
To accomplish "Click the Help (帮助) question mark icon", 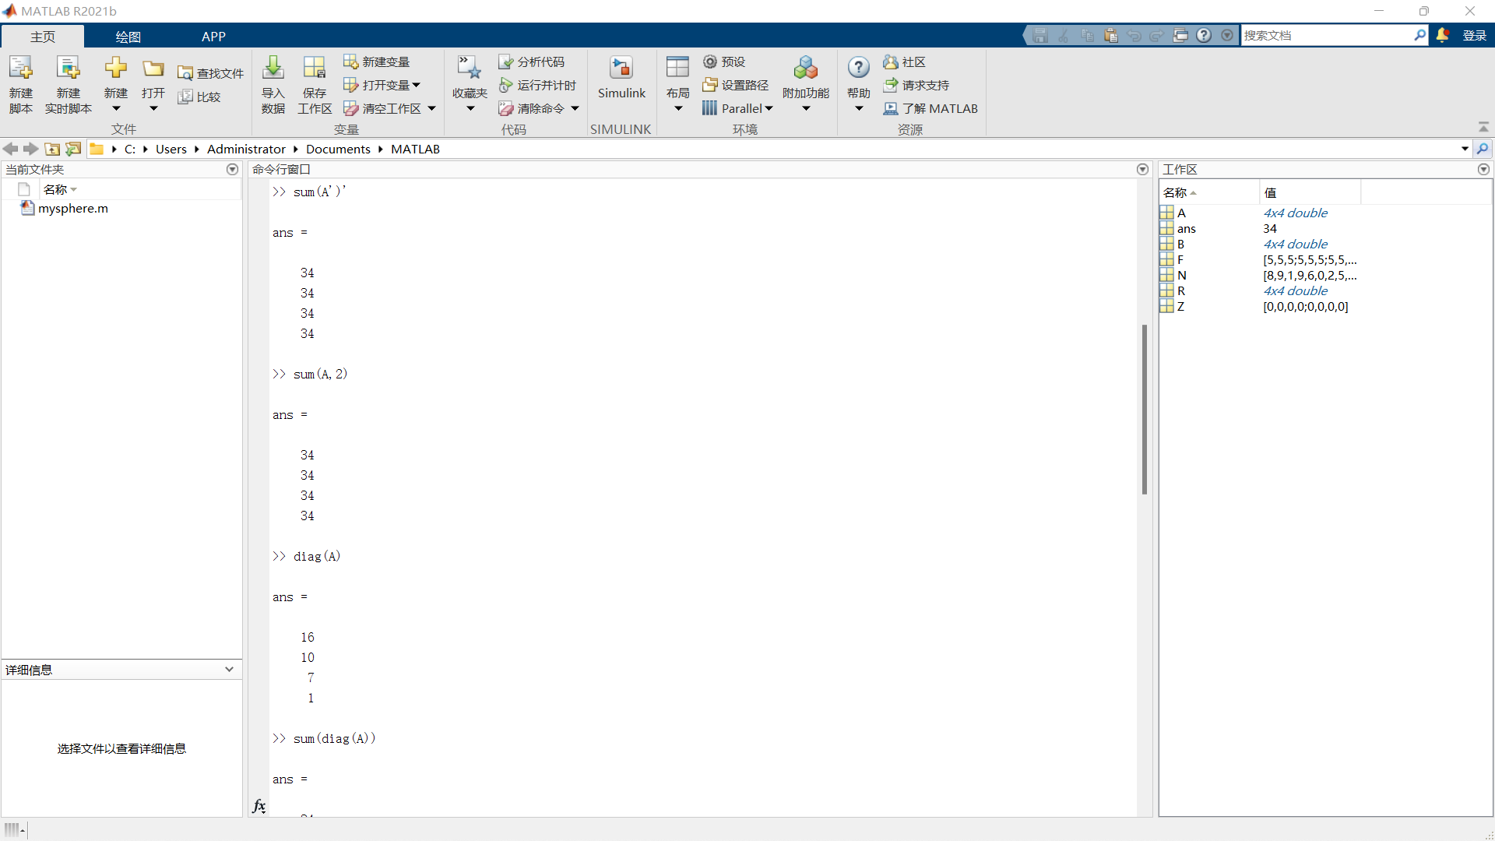I will point(859,68).
